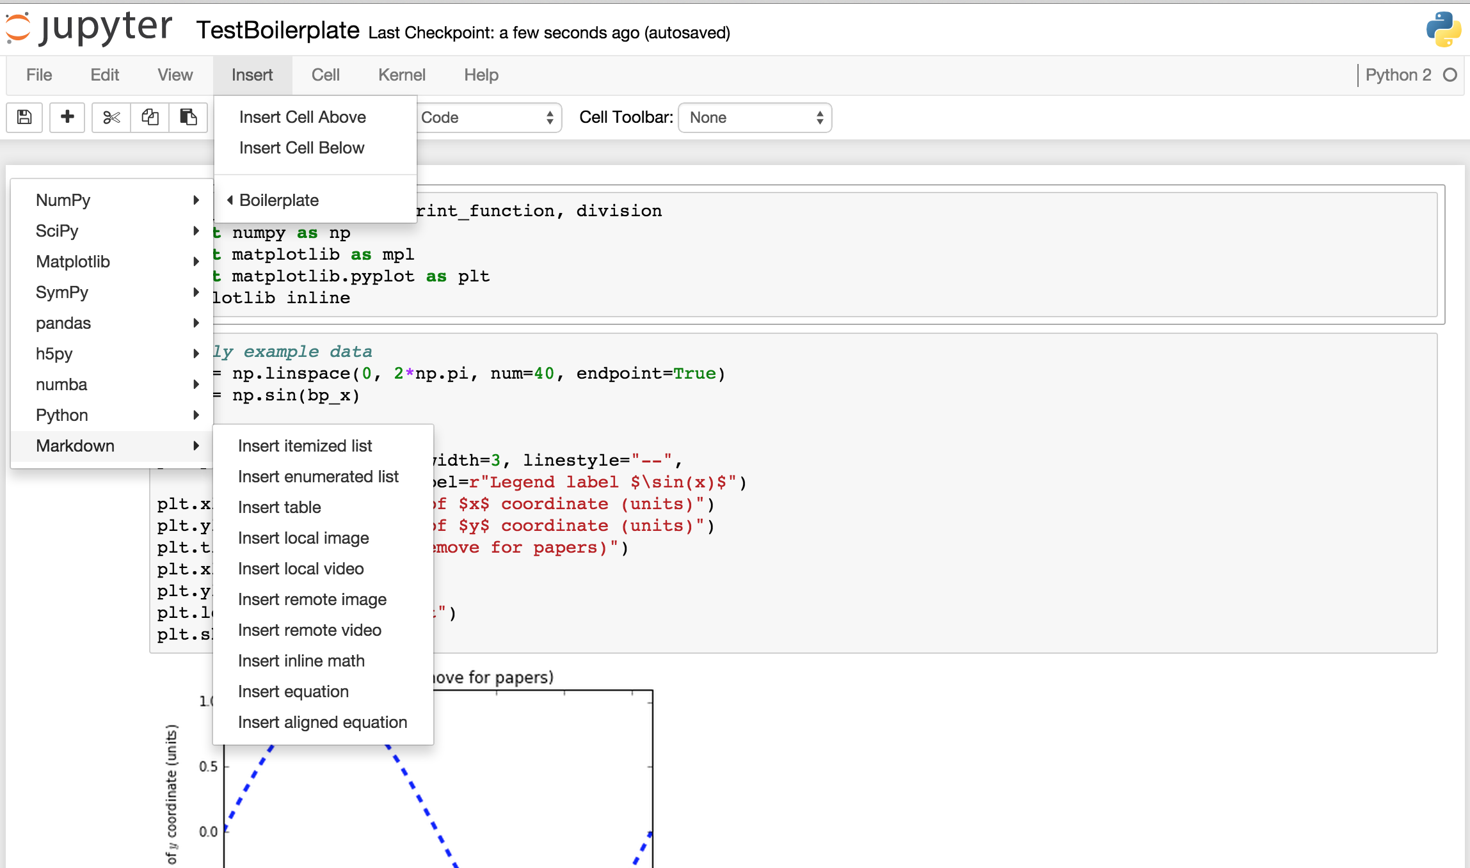This screenshot has width=1470, height=868.
Task: Open the Edit menu
Action: pyautogui.click(x=105, y=75)
